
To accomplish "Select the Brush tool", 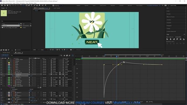I will click(34, 5).
